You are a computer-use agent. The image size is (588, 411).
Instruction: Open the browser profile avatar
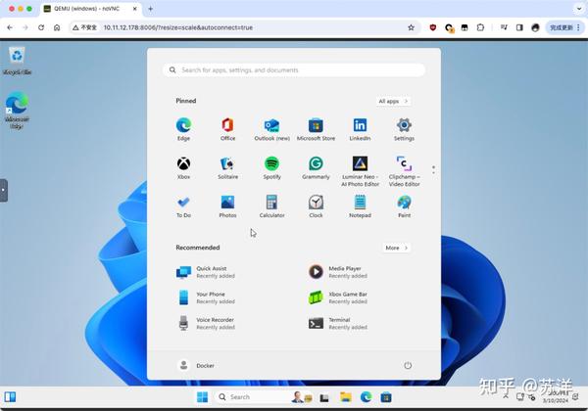(535, 27)
